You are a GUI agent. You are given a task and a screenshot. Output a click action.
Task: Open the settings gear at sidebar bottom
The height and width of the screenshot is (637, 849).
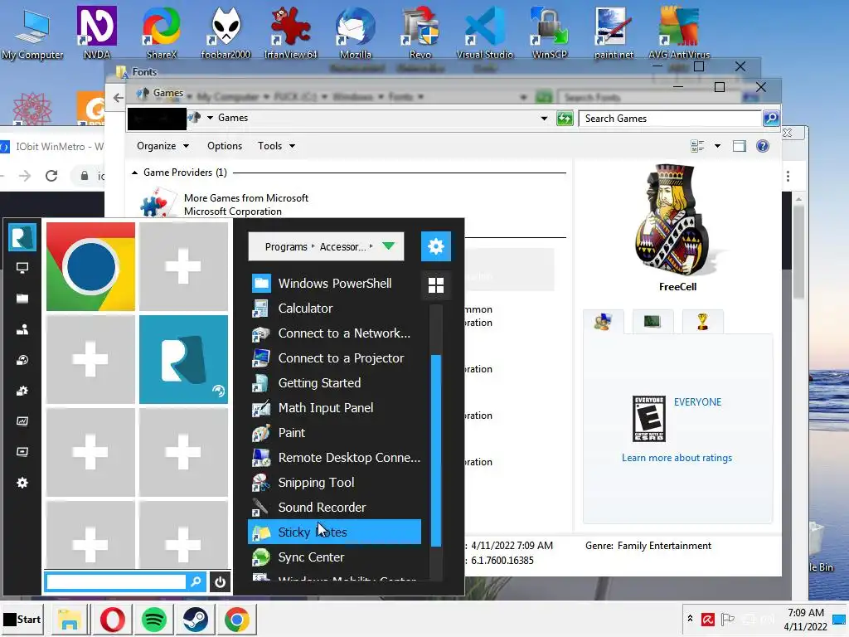(x=22, y=483)
